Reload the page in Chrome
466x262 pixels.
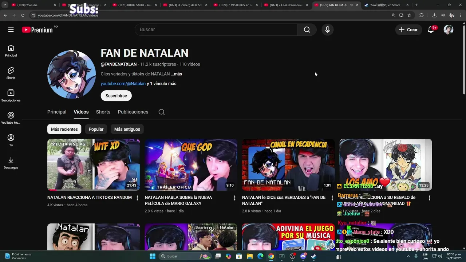[23, 15]
